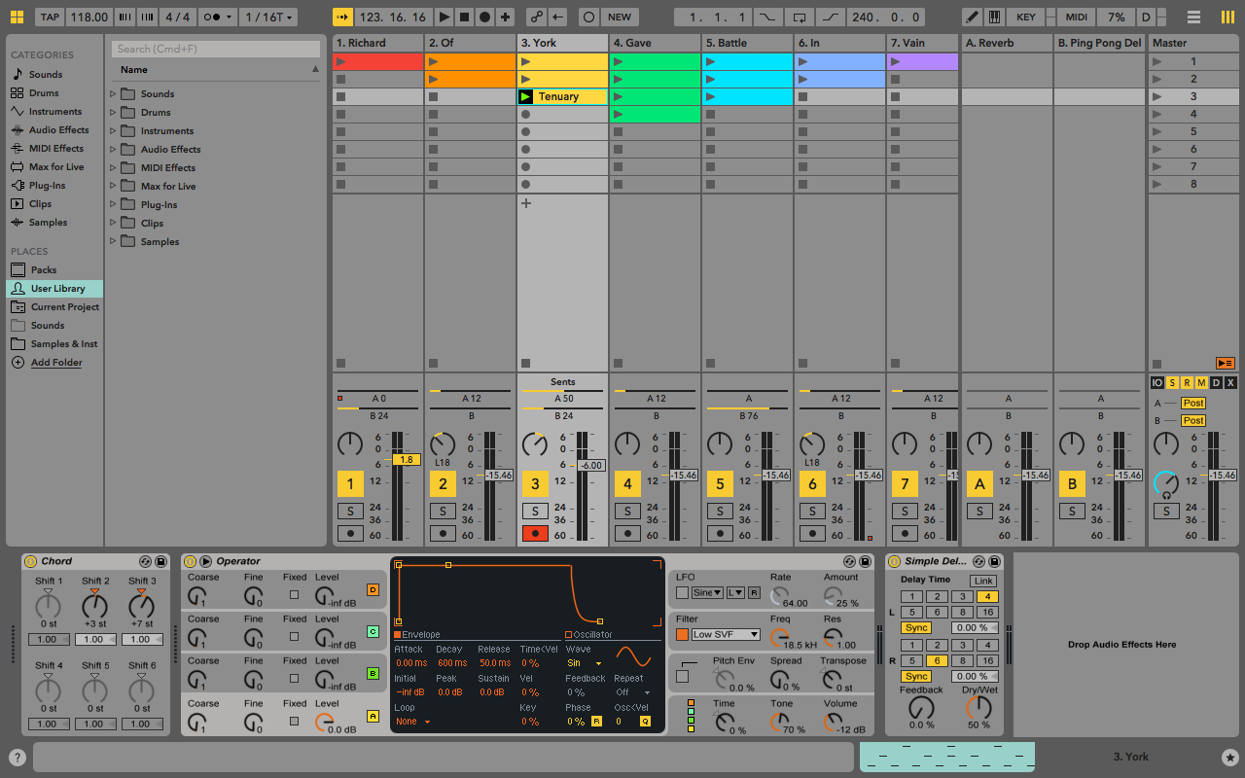The height and width of the screenshot is (778, 1245).
Task: Toggle the metronome button
Action: coord(213,18)
